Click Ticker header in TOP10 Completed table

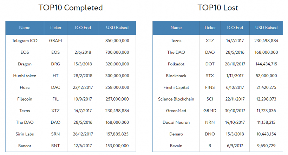[x=55, y=28]
